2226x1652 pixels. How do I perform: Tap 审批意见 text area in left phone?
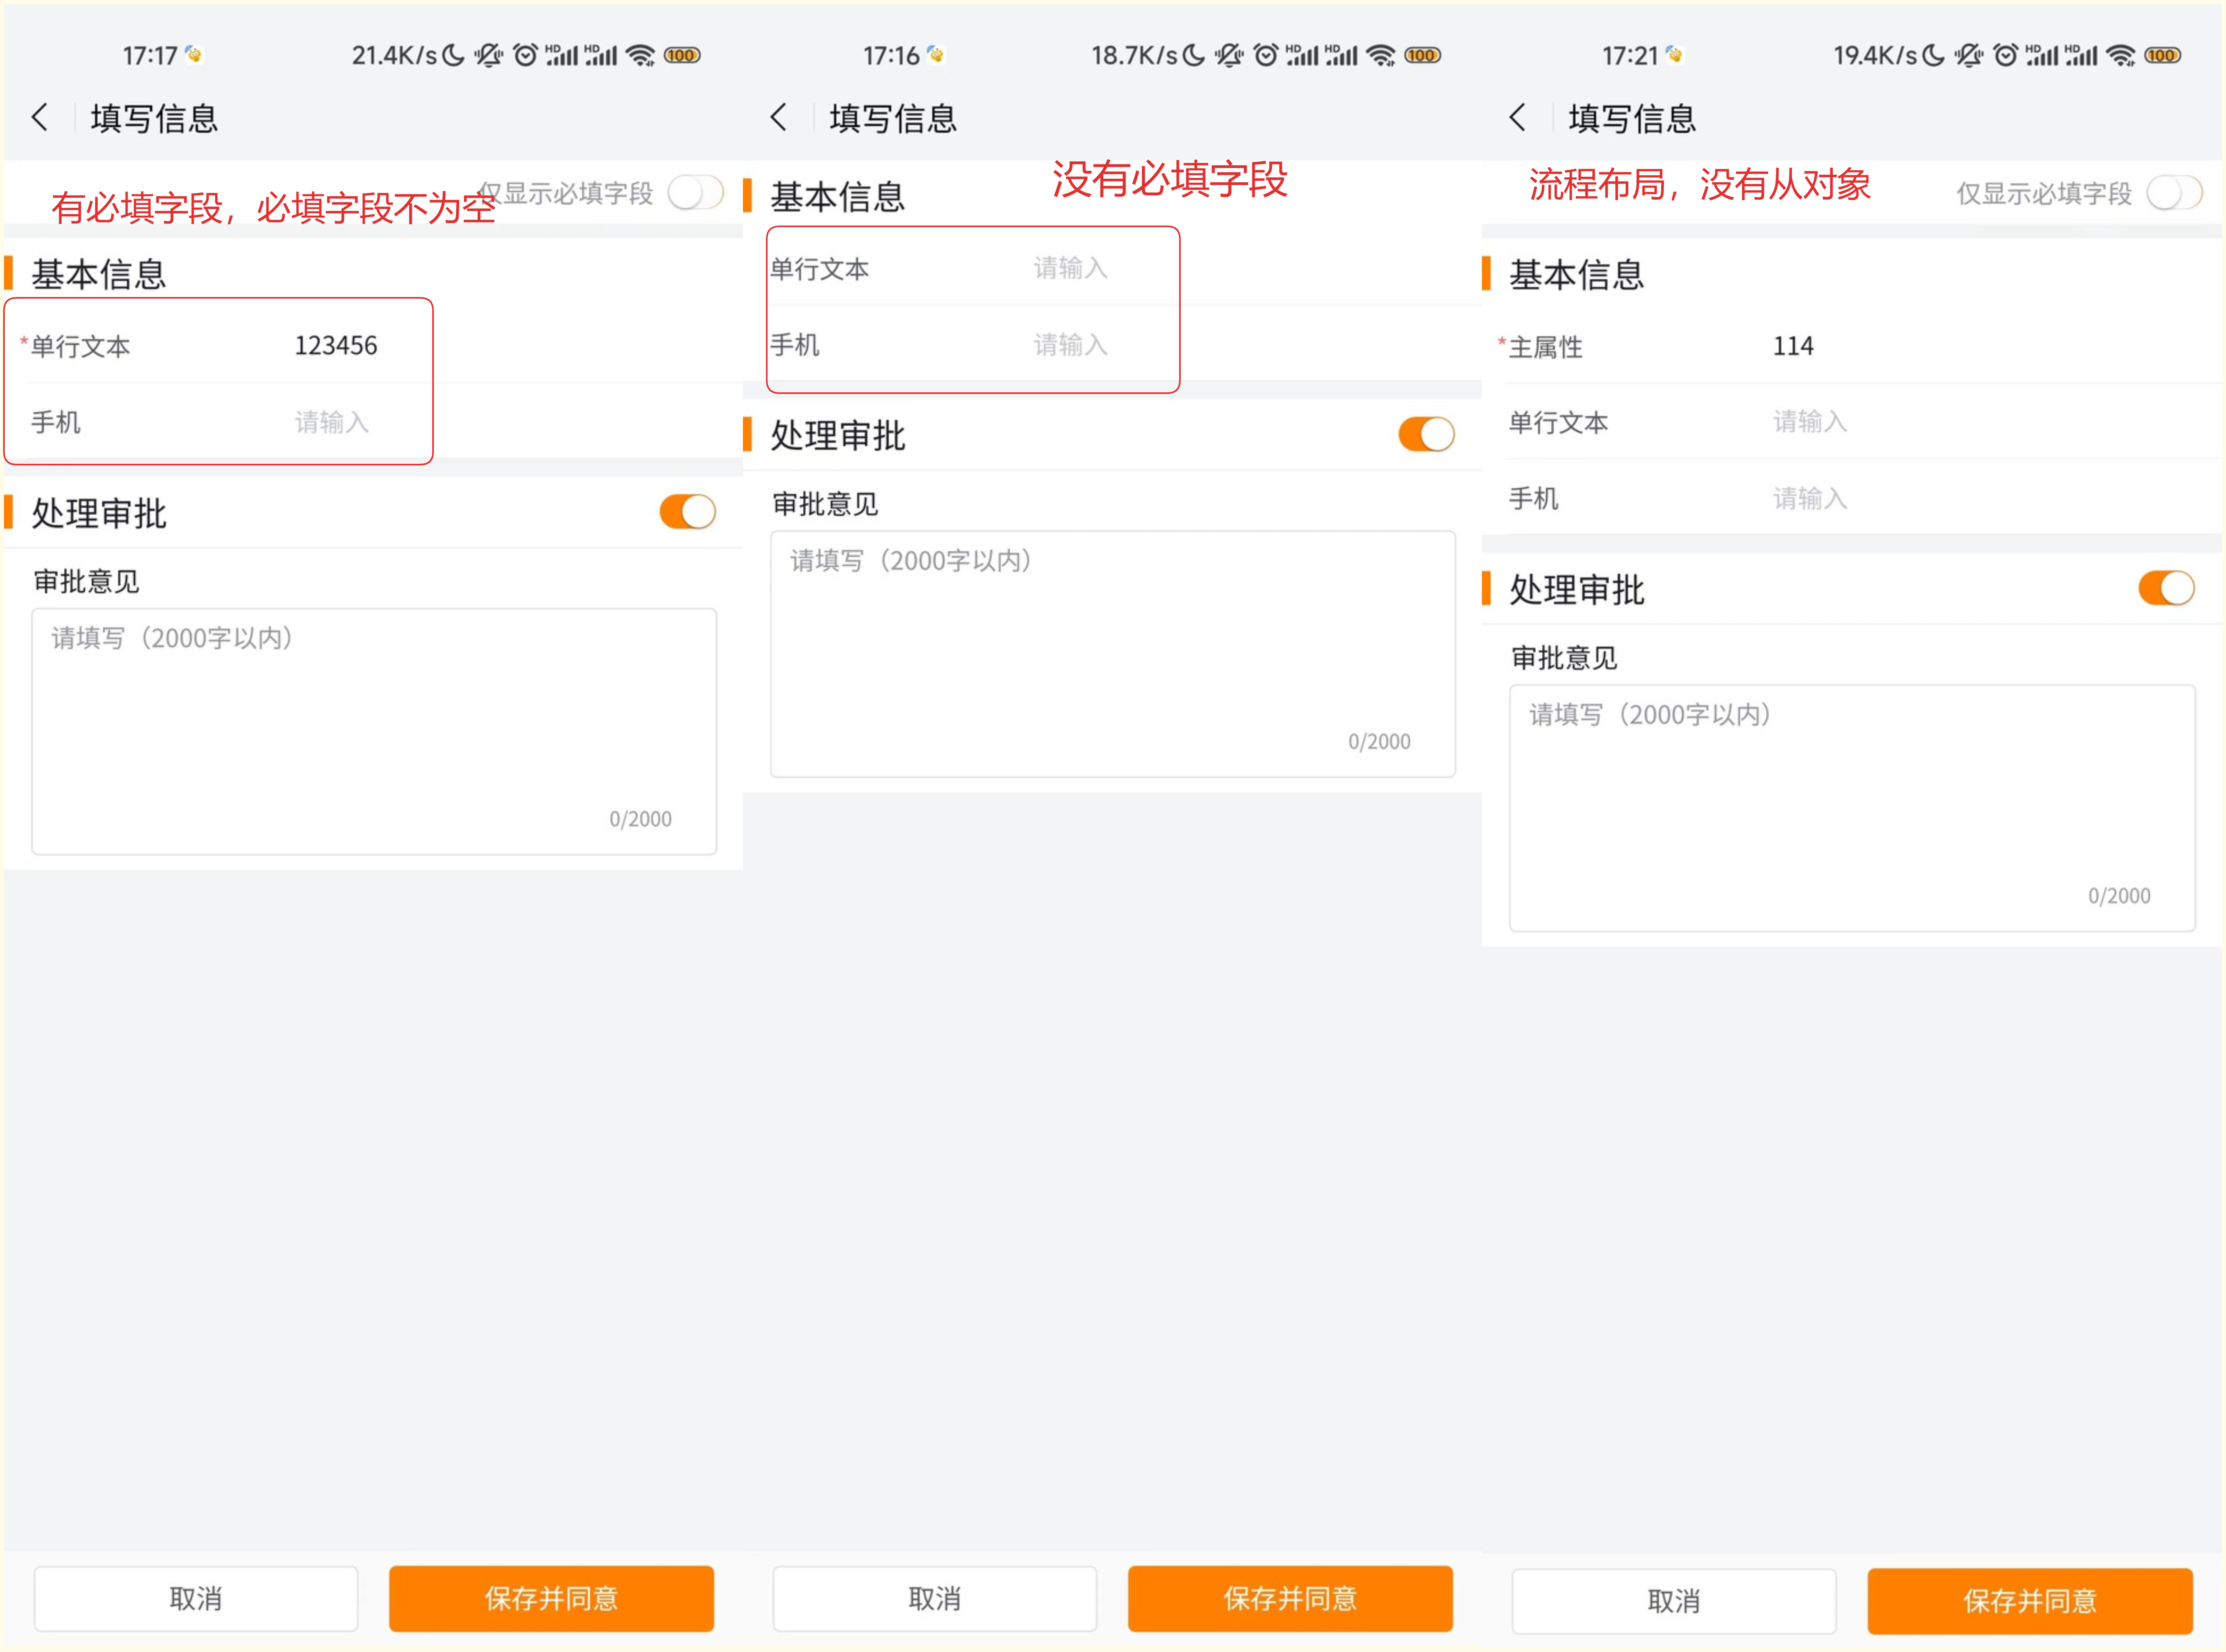pos(374,731)
